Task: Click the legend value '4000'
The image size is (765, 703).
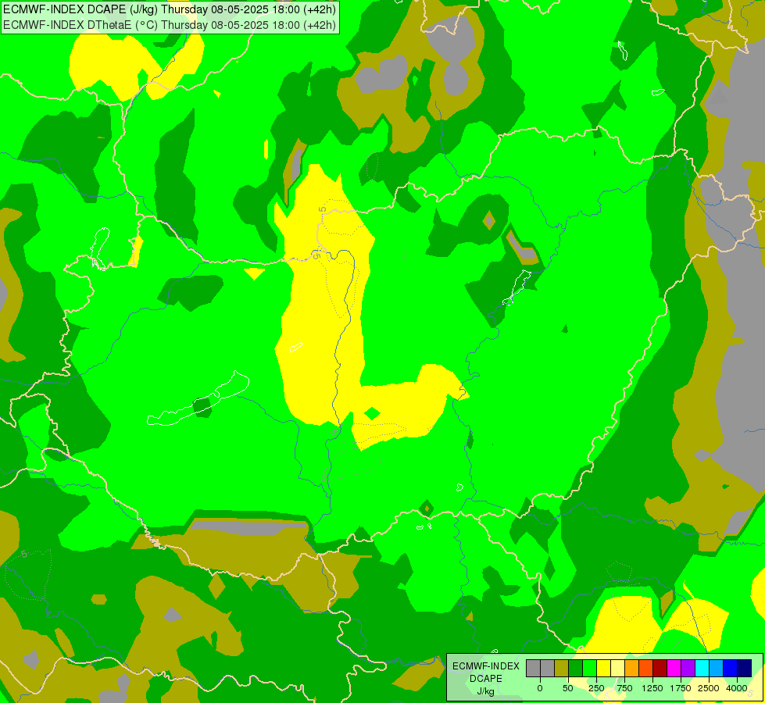Action: point(737,688)
